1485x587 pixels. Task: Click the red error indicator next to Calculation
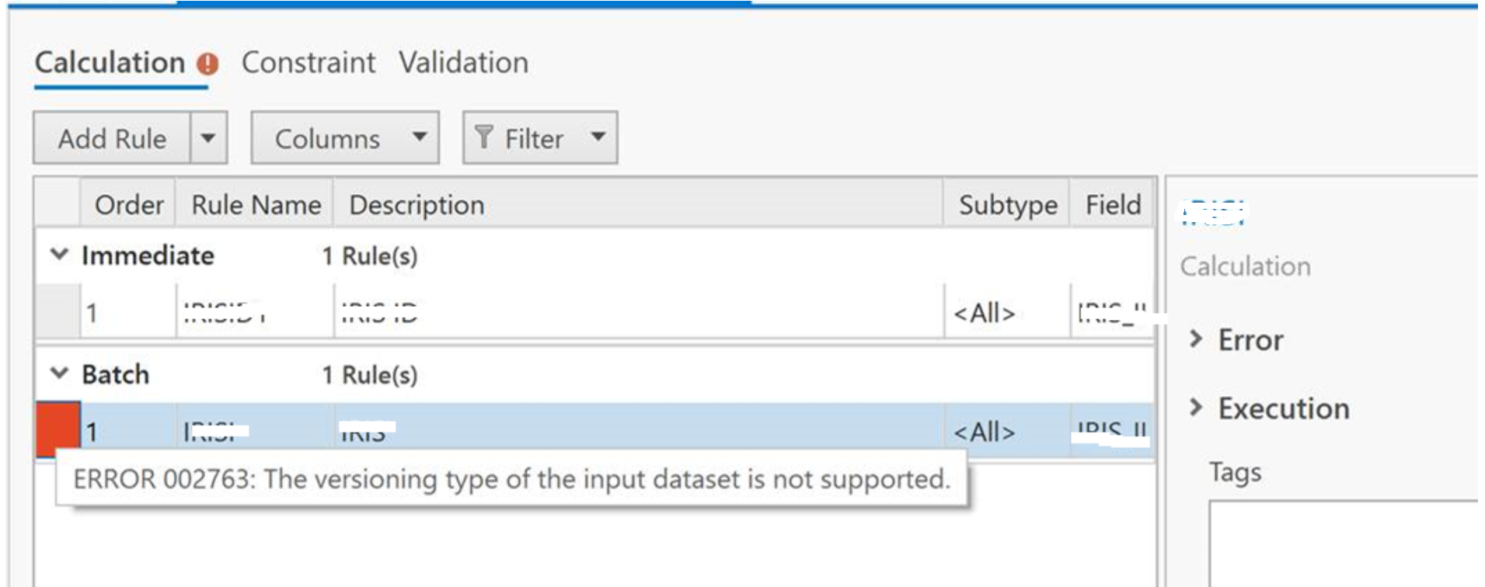click(207, 64)
